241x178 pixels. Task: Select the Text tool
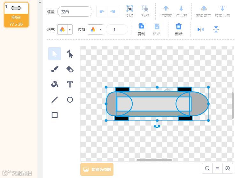[x=70, y=84]
